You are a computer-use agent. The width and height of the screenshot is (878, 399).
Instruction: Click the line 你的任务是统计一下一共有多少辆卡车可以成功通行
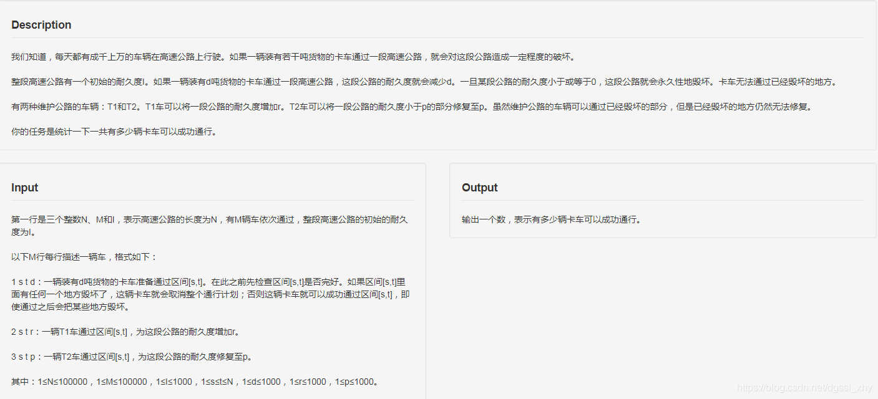tap(114, 132)
